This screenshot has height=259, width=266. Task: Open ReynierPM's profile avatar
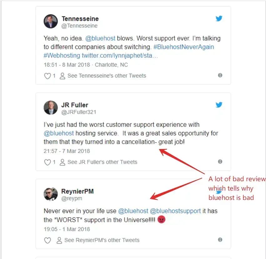pos(51,194)
